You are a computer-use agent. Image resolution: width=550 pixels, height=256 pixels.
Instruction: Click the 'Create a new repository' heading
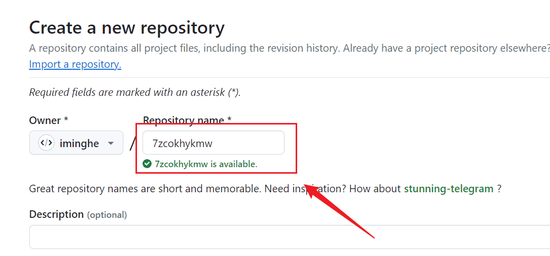pos(126,28)
